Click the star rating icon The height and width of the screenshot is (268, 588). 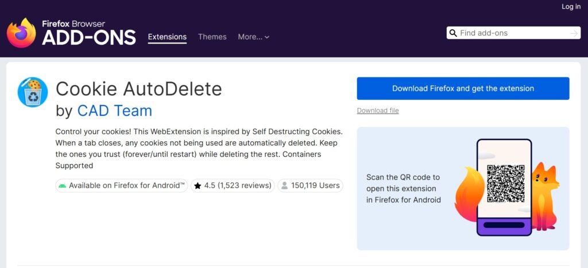[198, 185]
